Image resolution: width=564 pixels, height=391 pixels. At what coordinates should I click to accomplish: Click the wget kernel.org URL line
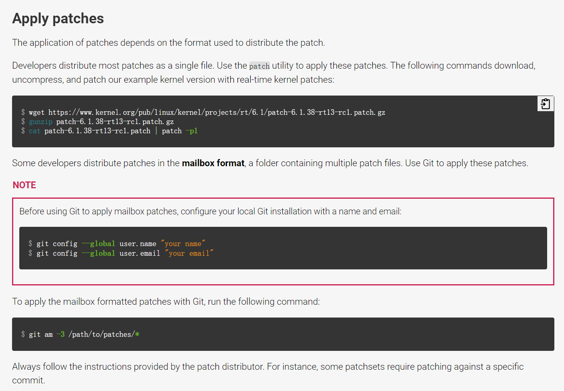click(x=203, y=112)
